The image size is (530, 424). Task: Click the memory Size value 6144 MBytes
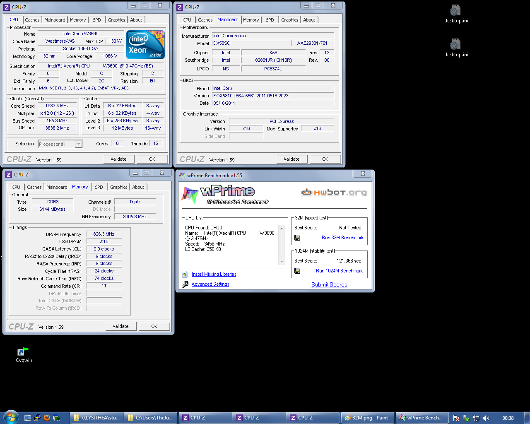(x=53, y=210)
